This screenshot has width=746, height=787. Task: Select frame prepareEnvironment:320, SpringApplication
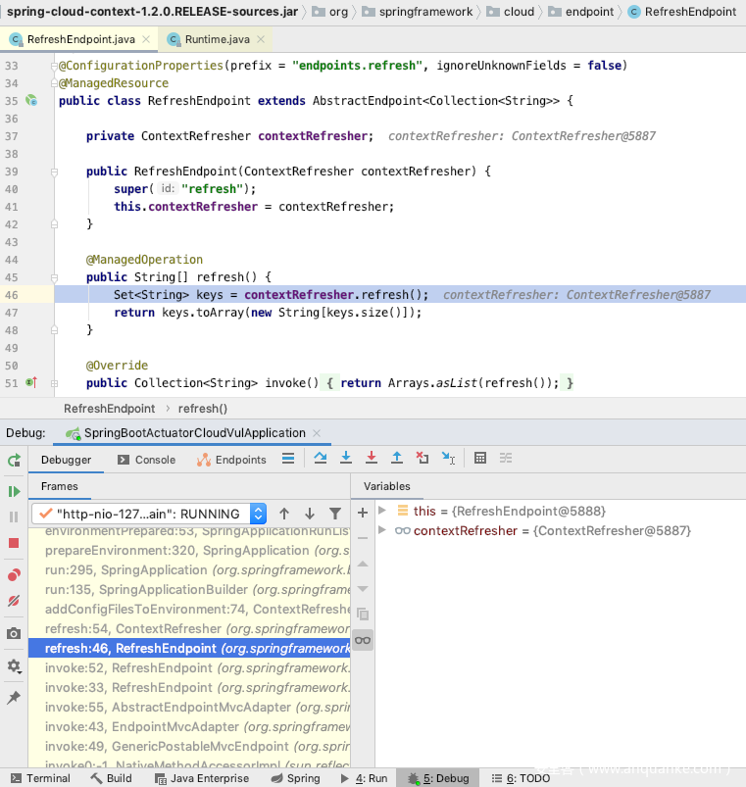click(189, 550)
